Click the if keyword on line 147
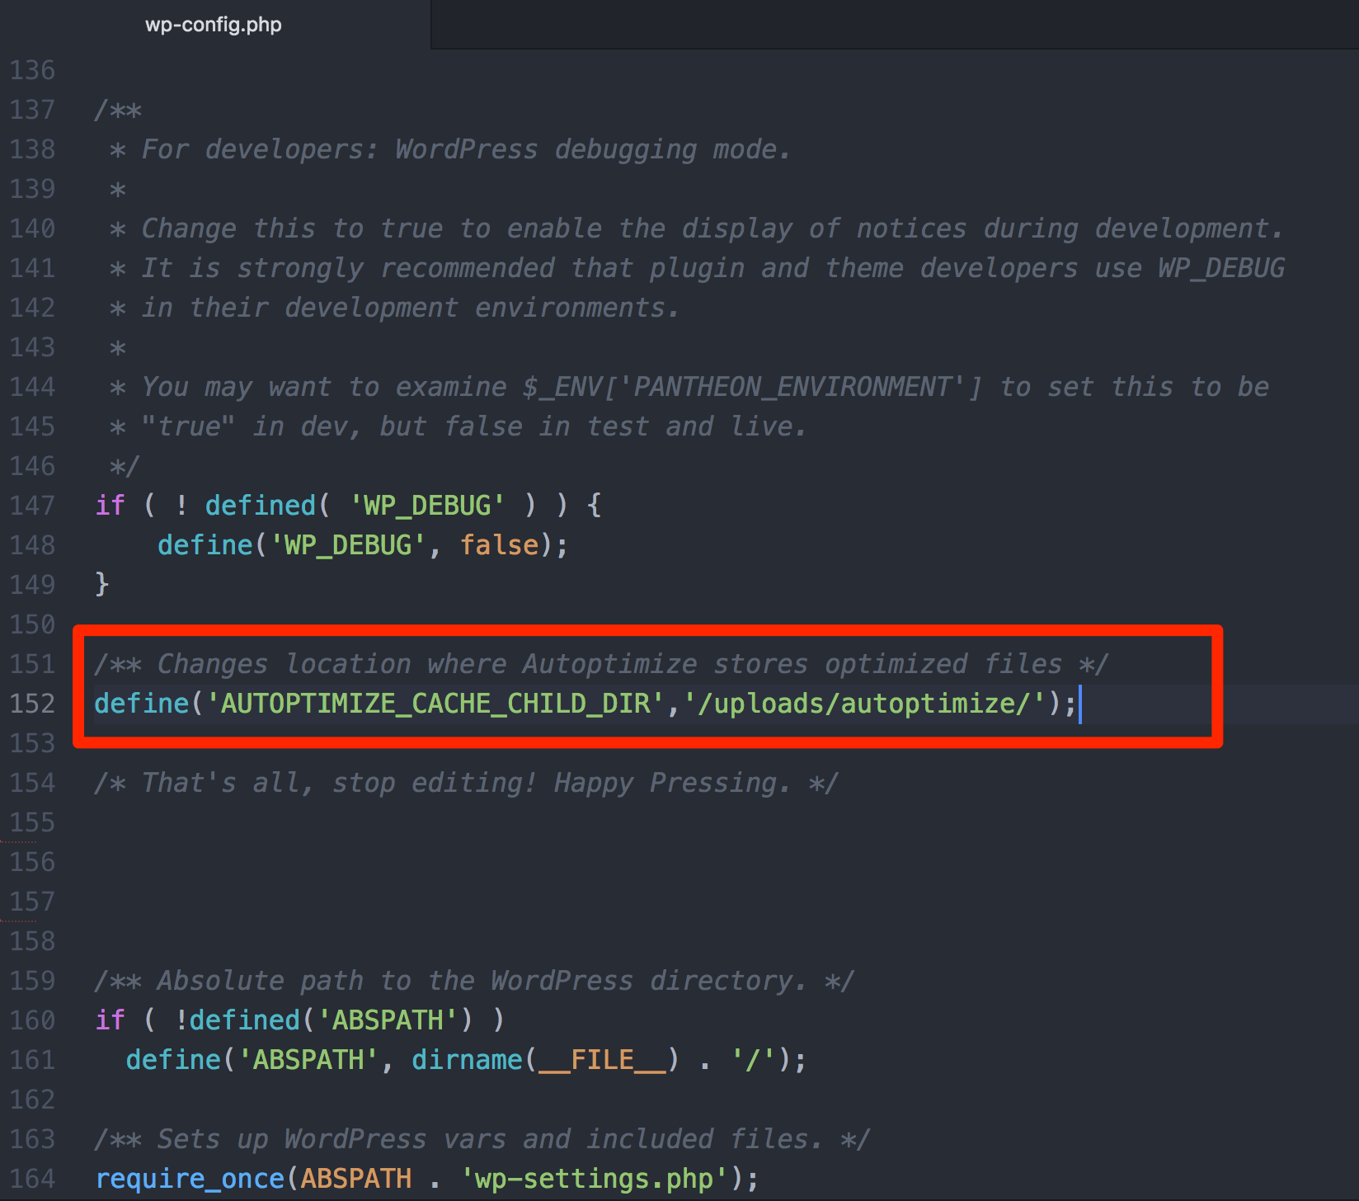The height and width of the screenshot is (1201, 1359). 110,504
